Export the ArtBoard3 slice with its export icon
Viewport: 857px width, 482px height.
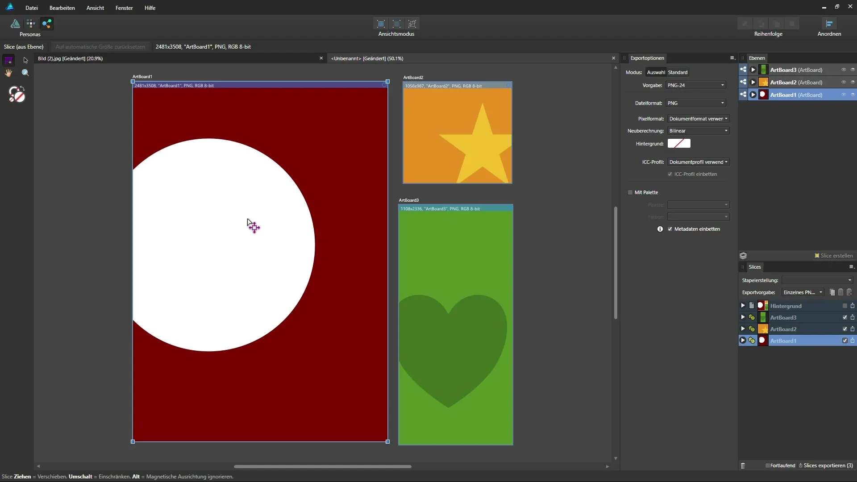pos(853,317)
